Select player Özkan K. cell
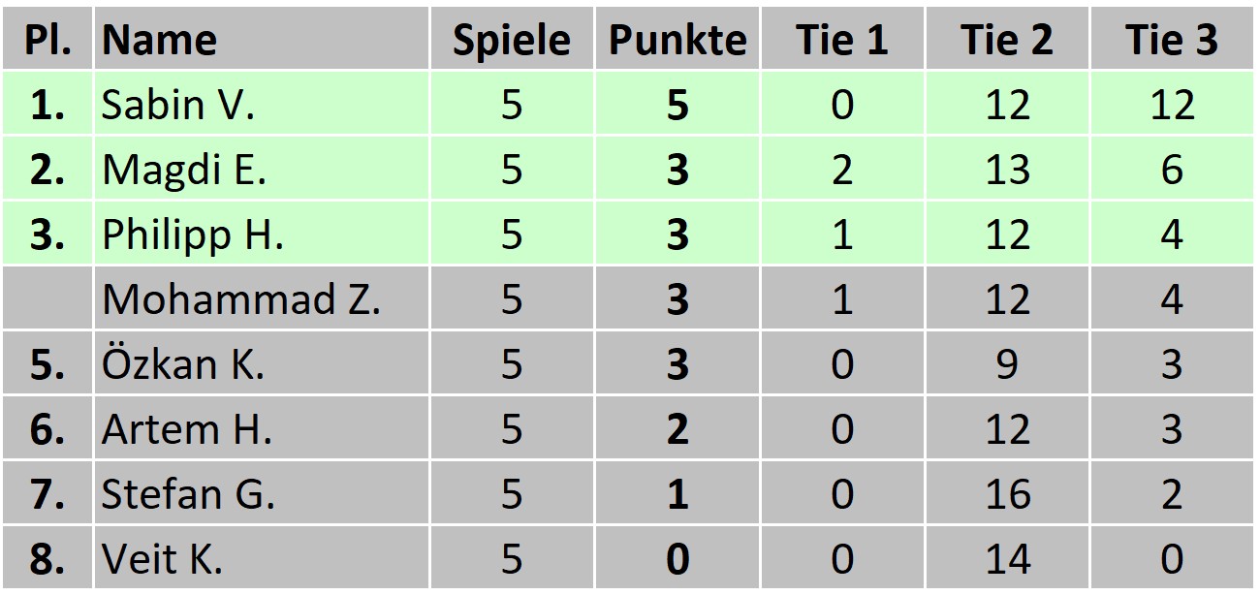 [x=183, y=364]
